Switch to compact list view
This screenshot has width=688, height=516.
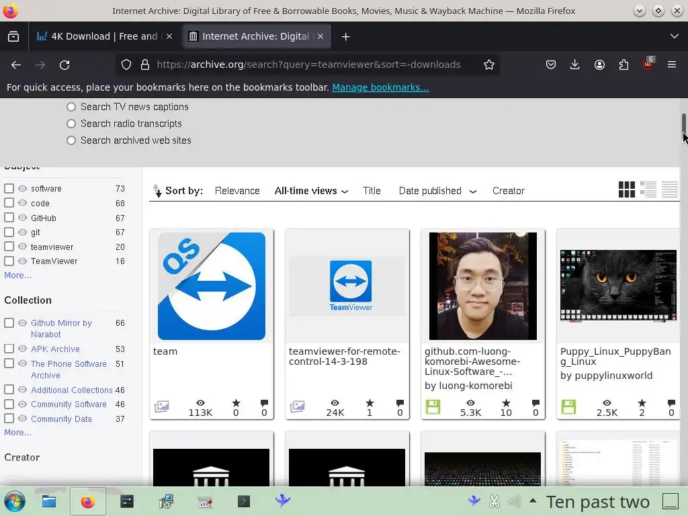670,189
